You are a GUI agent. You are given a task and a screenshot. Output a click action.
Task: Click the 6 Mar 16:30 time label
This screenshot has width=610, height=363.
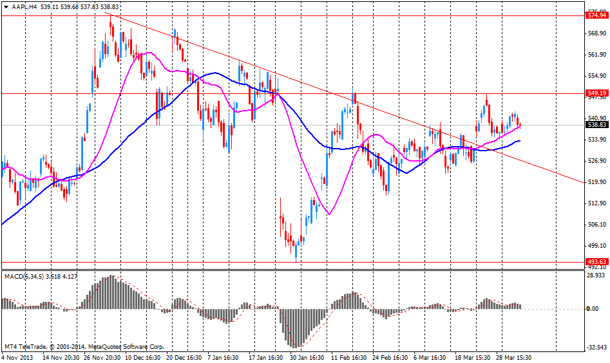pyautogui.click(x=430, y=358)
